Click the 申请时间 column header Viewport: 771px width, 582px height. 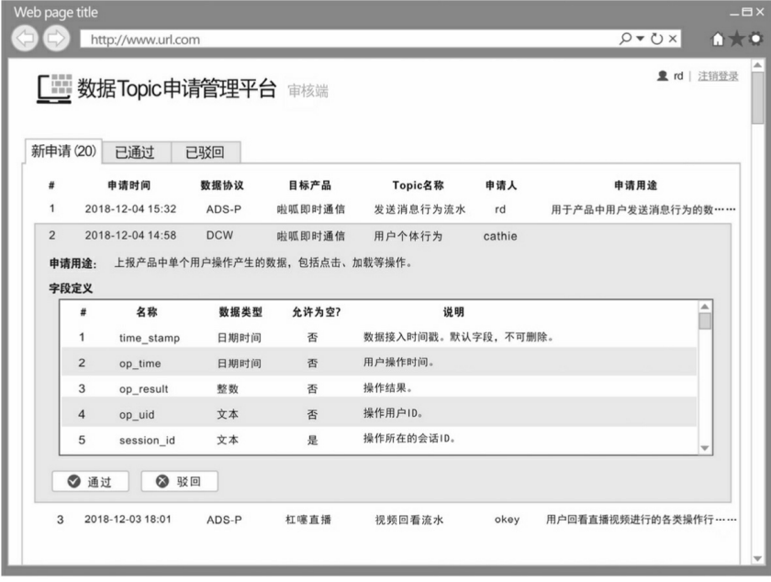(128, 185)
